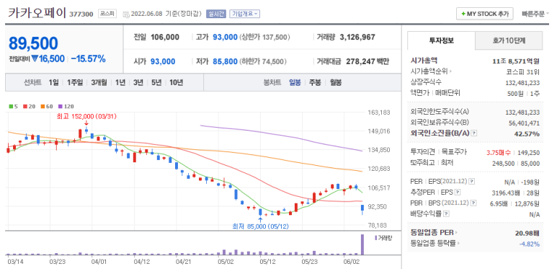Click the 투자의견 label
Screen dimensions: 557x269
click(x=423, y=152)
